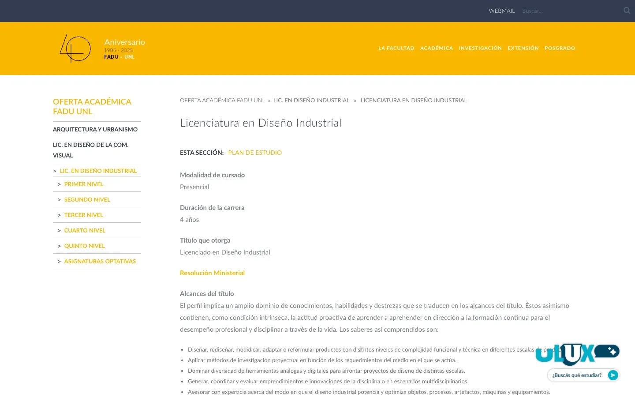Click Licenciado en Diseño Industrial text
This screenshot has width=635, height=397.
(225, 252)
